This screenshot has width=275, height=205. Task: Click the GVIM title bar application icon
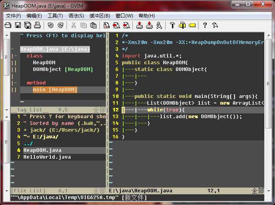click(x=7, y=6)
